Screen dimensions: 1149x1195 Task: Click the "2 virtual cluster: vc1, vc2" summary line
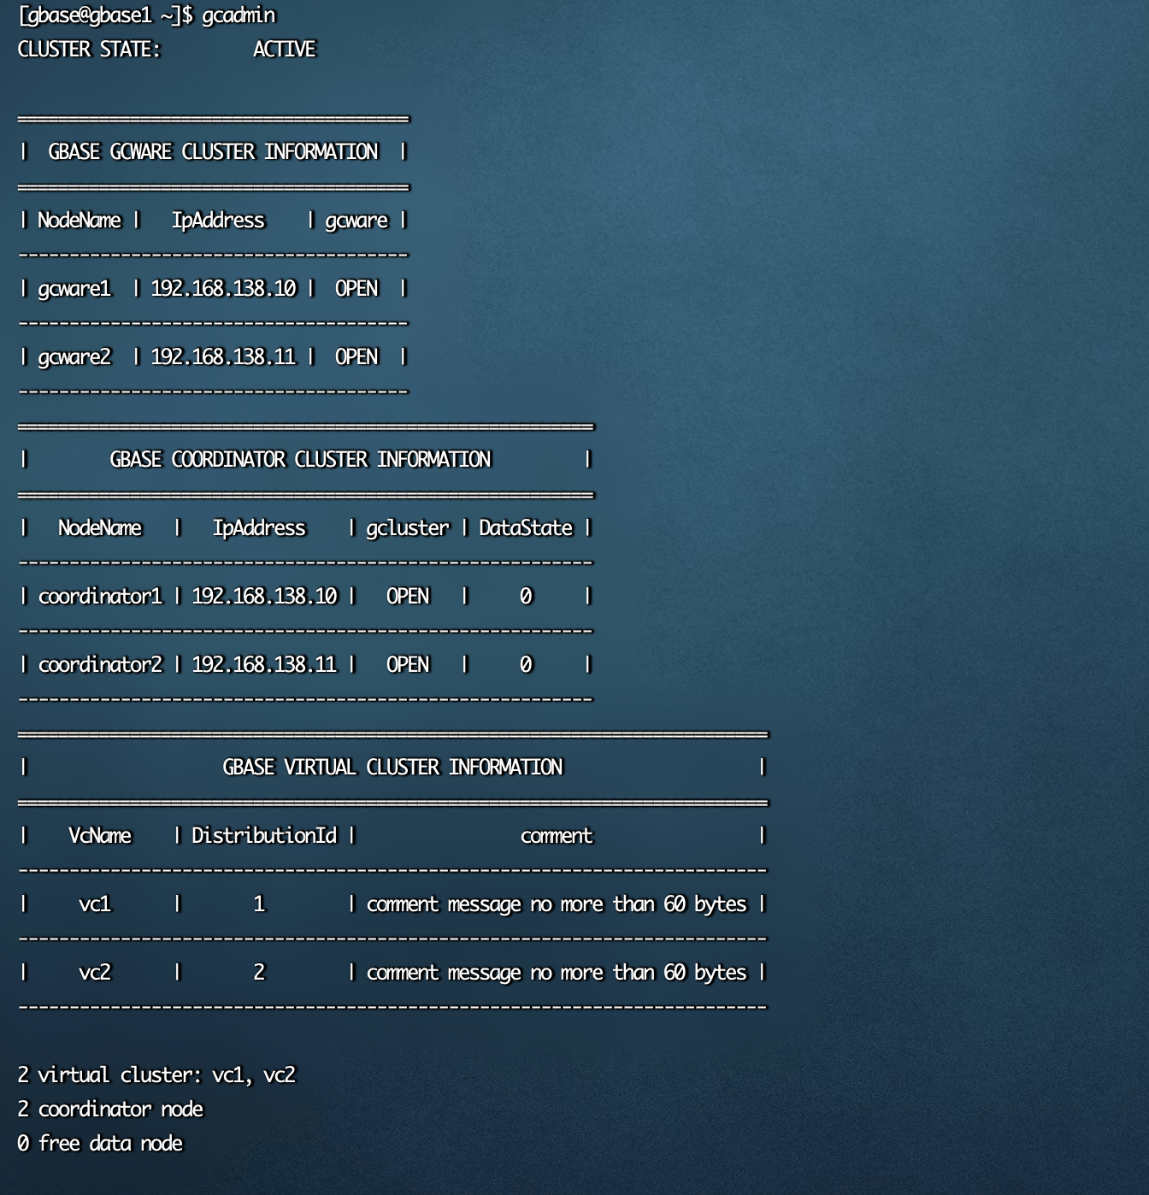156,1075
